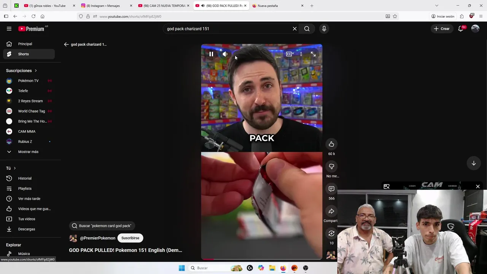Image resolution: width=487 pixels, height=274 pixels.
Task: Click the Crear button
Action: [442, 29]
